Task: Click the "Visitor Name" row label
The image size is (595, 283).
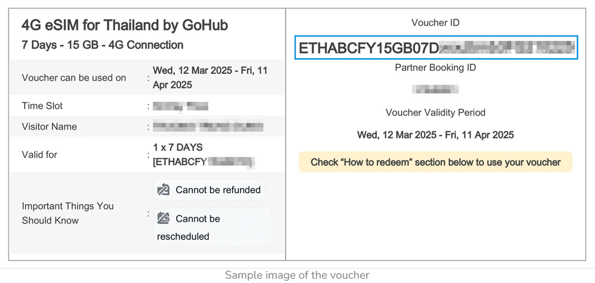Action: coord(49,127)
